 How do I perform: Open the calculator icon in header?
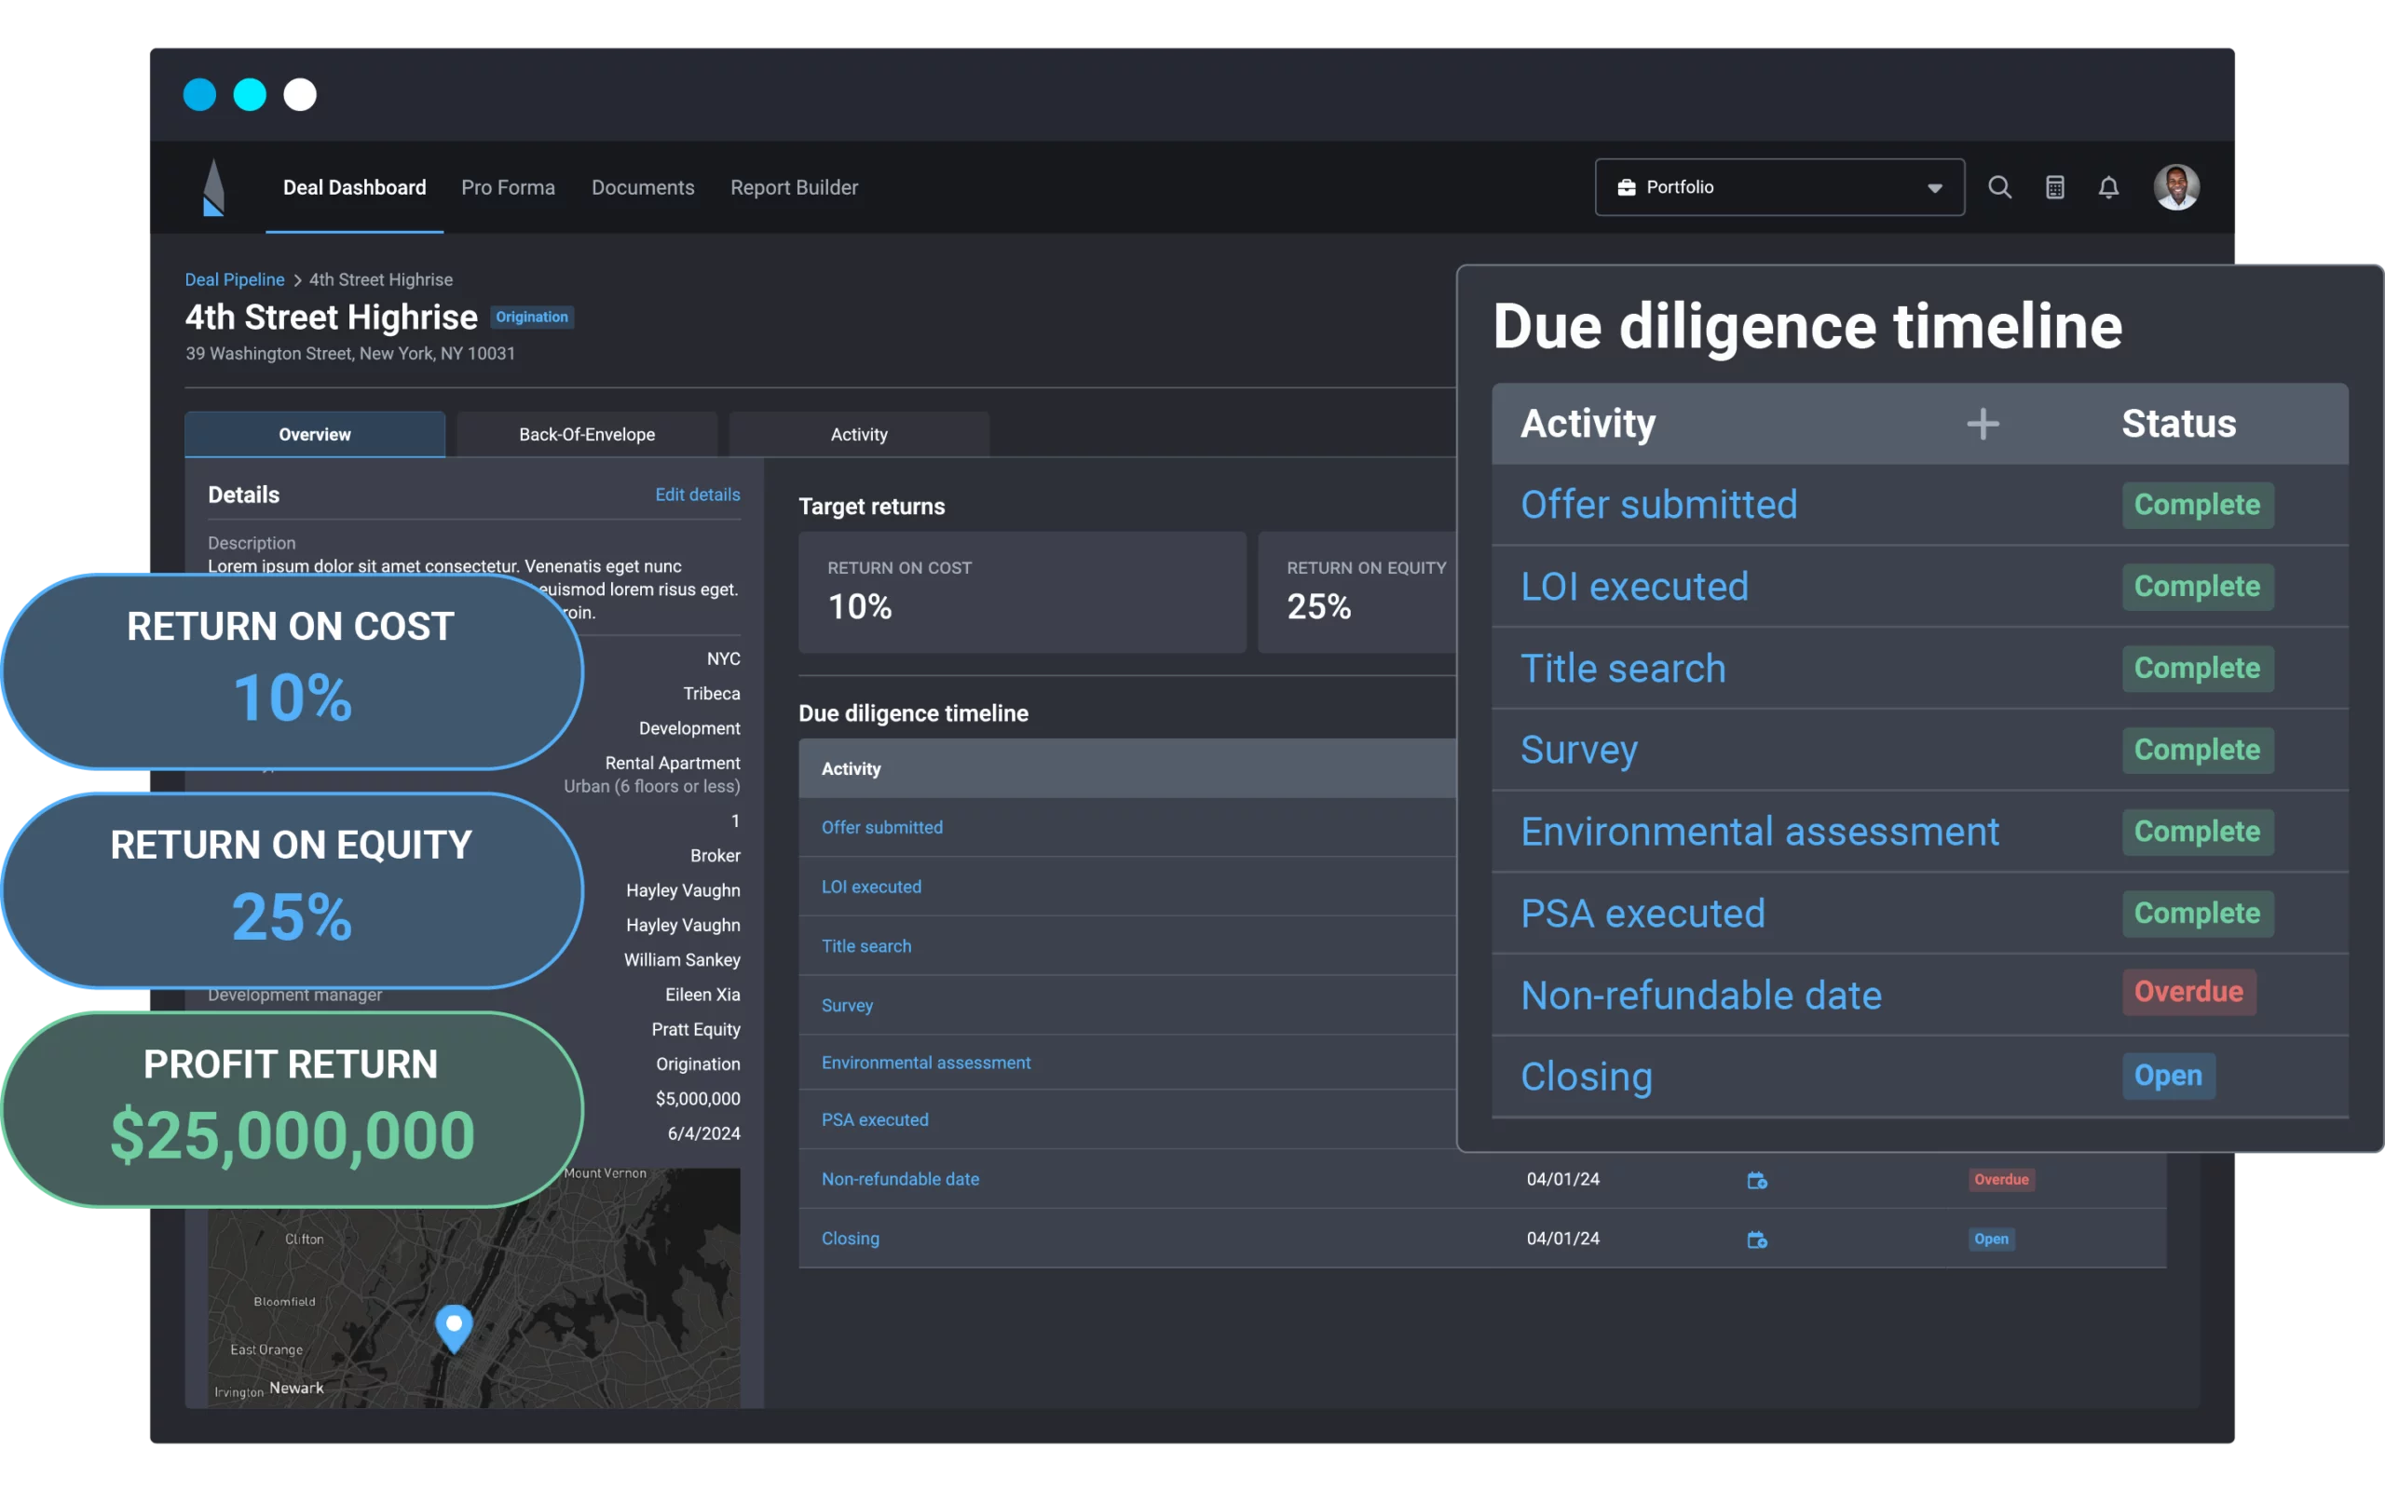click(2054, 187)
